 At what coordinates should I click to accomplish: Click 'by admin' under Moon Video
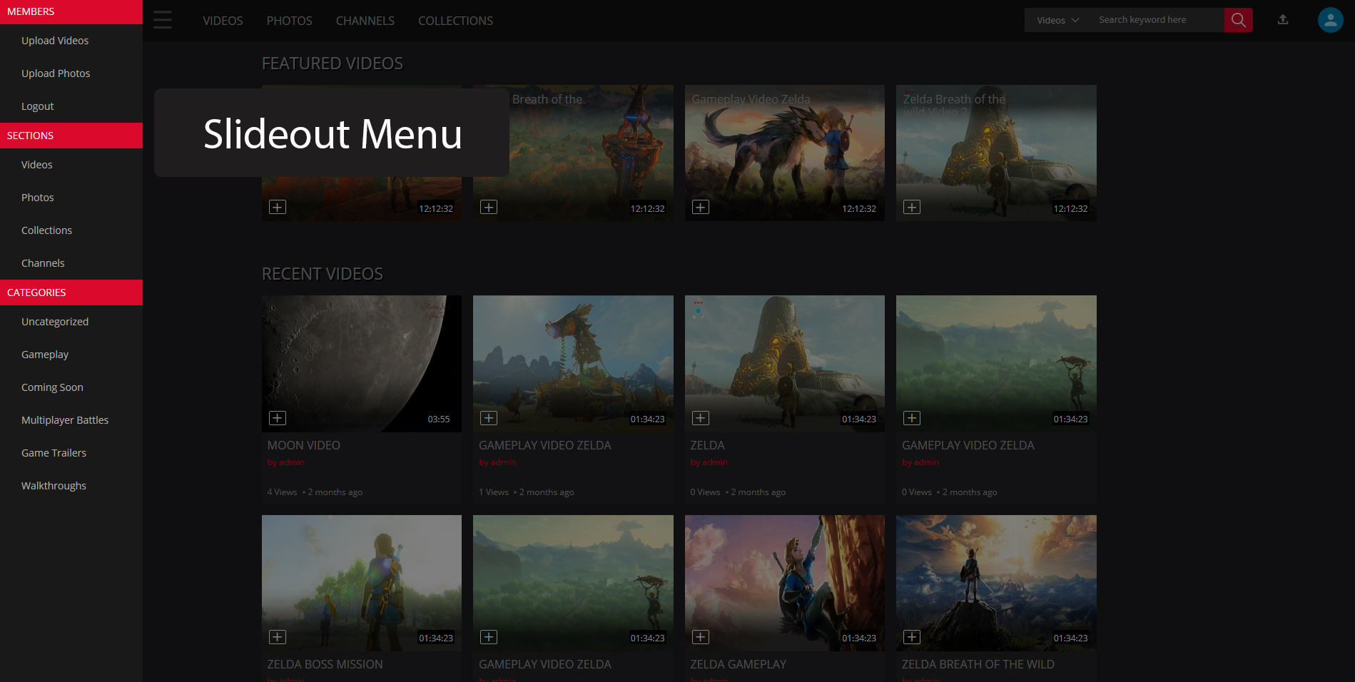285,462
